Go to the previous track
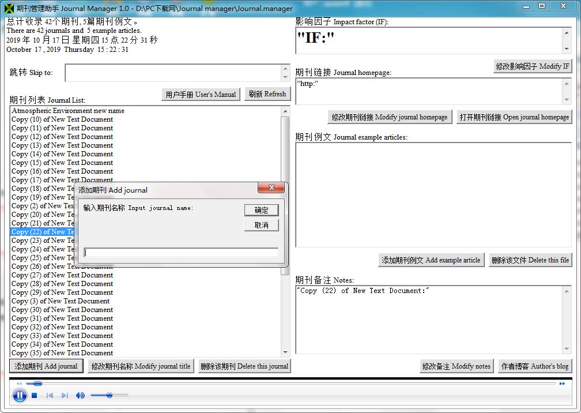Viewport: 581px width, 413px height. tap(50, 396)
